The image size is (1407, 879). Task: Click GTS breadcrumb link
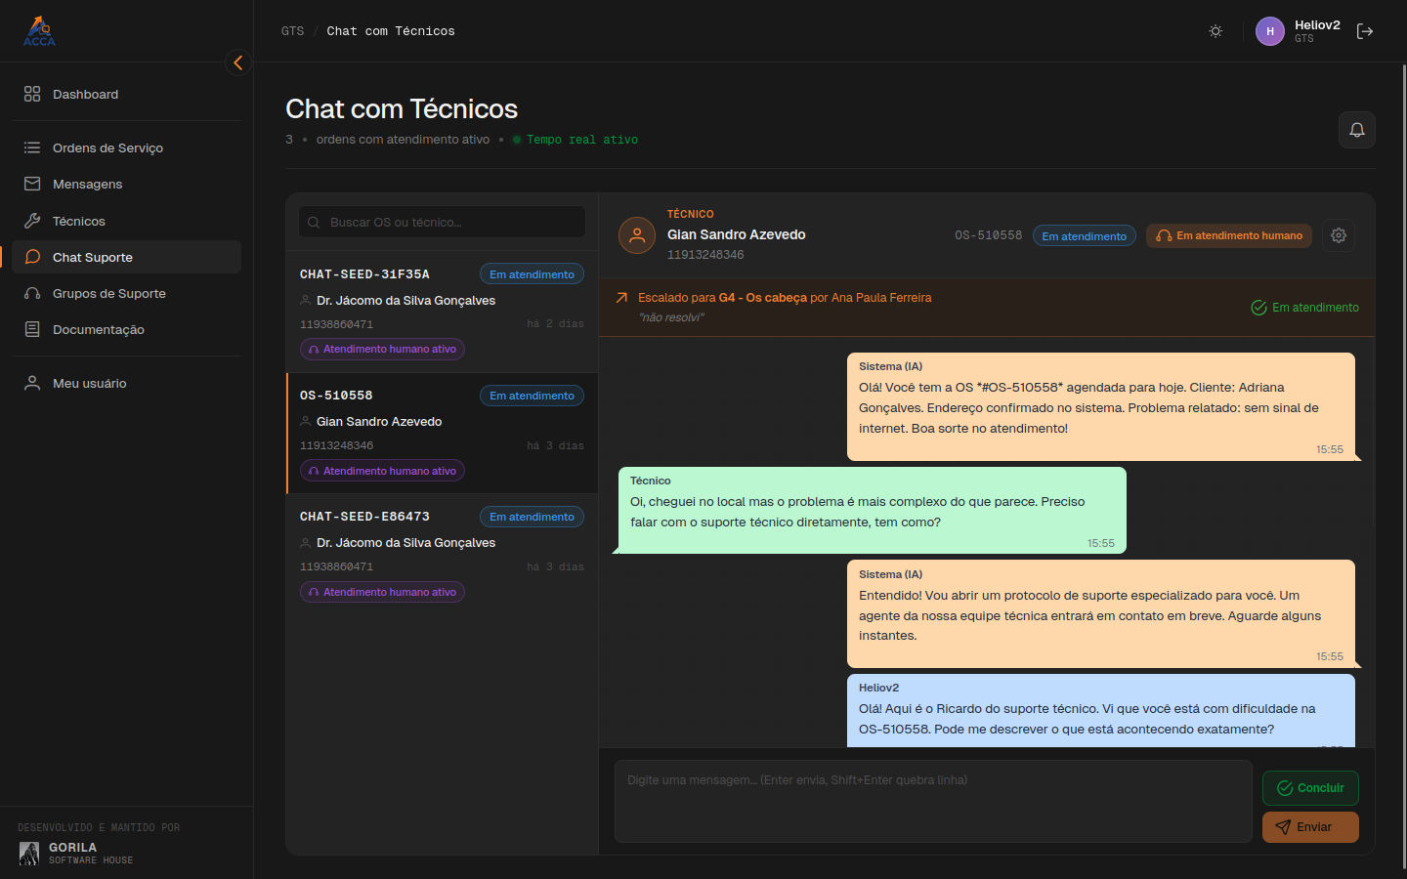tap(292, 31)
